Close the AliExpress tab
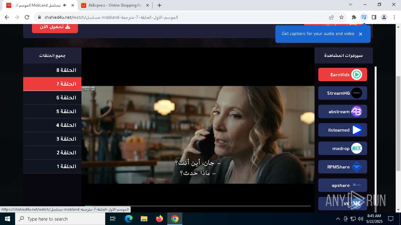This screenshot has width=401, height=225. [x=147, y=5]
